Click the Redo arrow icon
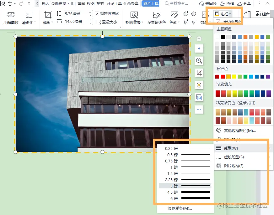 [x=21, y=3]
